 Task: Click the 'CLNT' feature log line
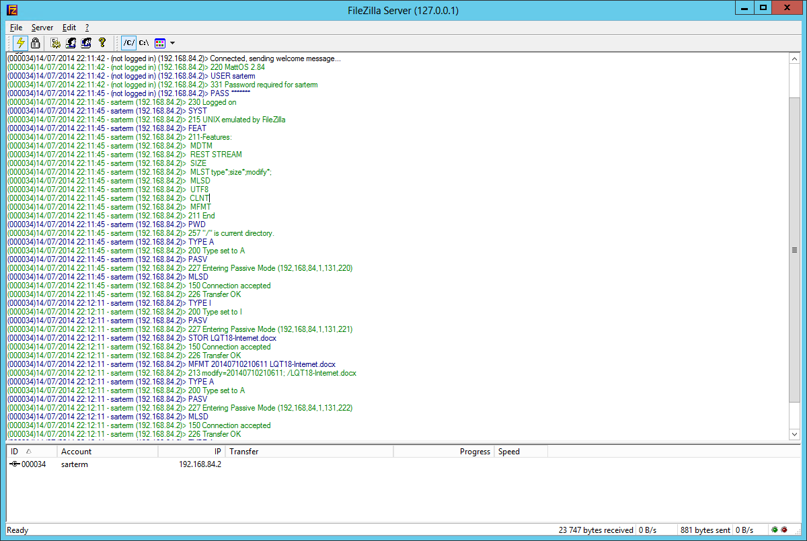pyautogui.click(x=109, y=198)
